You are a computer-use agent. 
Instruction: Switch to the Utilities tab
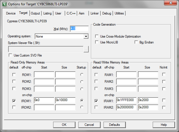click(x=119, y=13)
